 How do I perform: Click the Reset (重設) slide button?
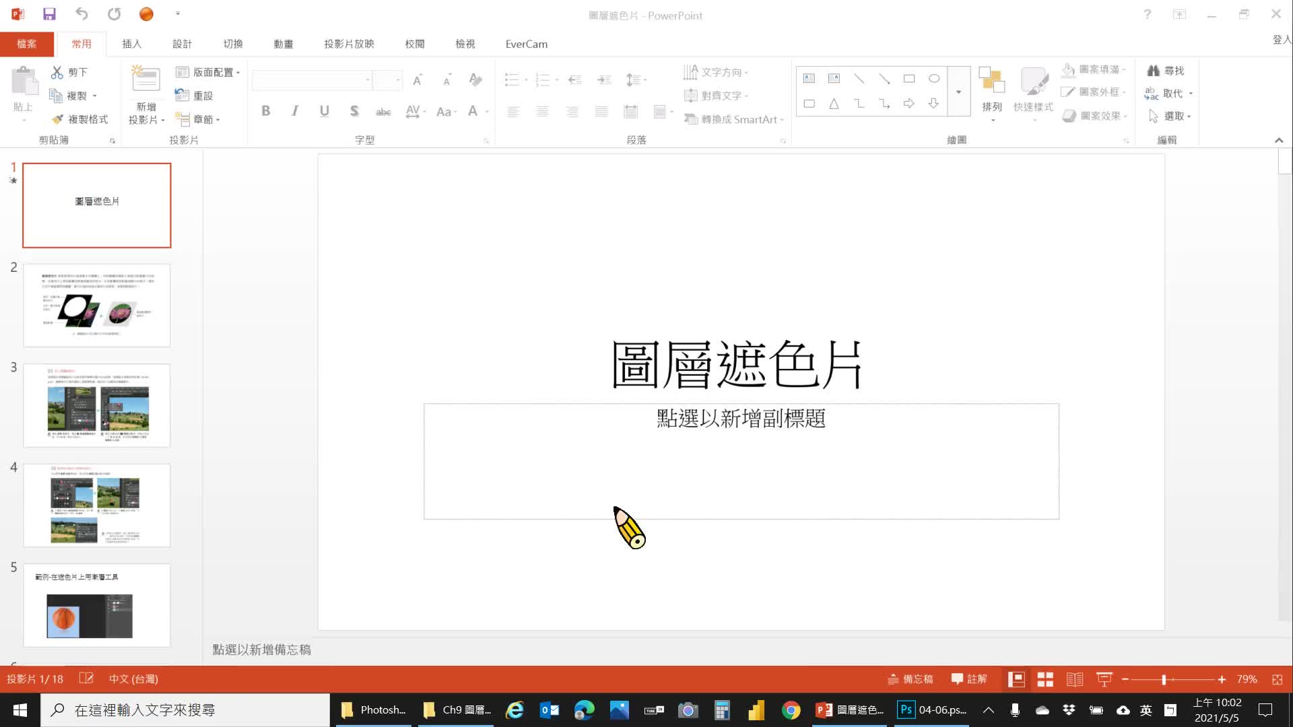click(194, 96)
